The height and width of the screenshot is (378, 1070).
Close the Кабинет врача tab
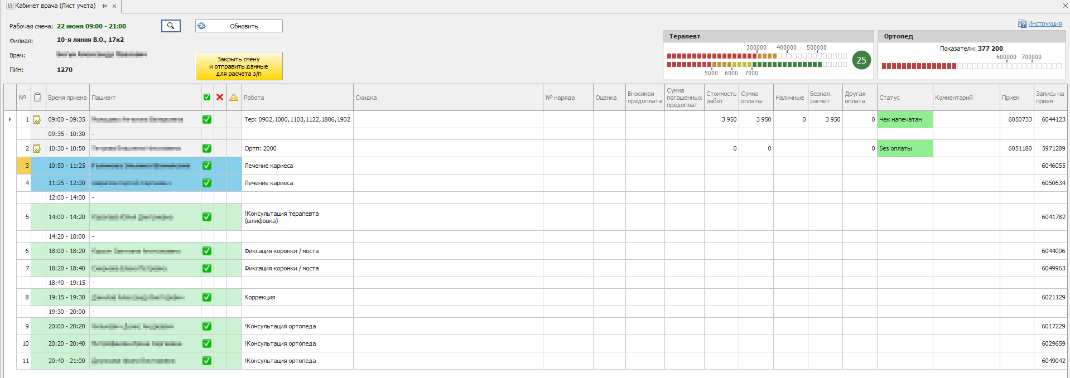(114, 6)
